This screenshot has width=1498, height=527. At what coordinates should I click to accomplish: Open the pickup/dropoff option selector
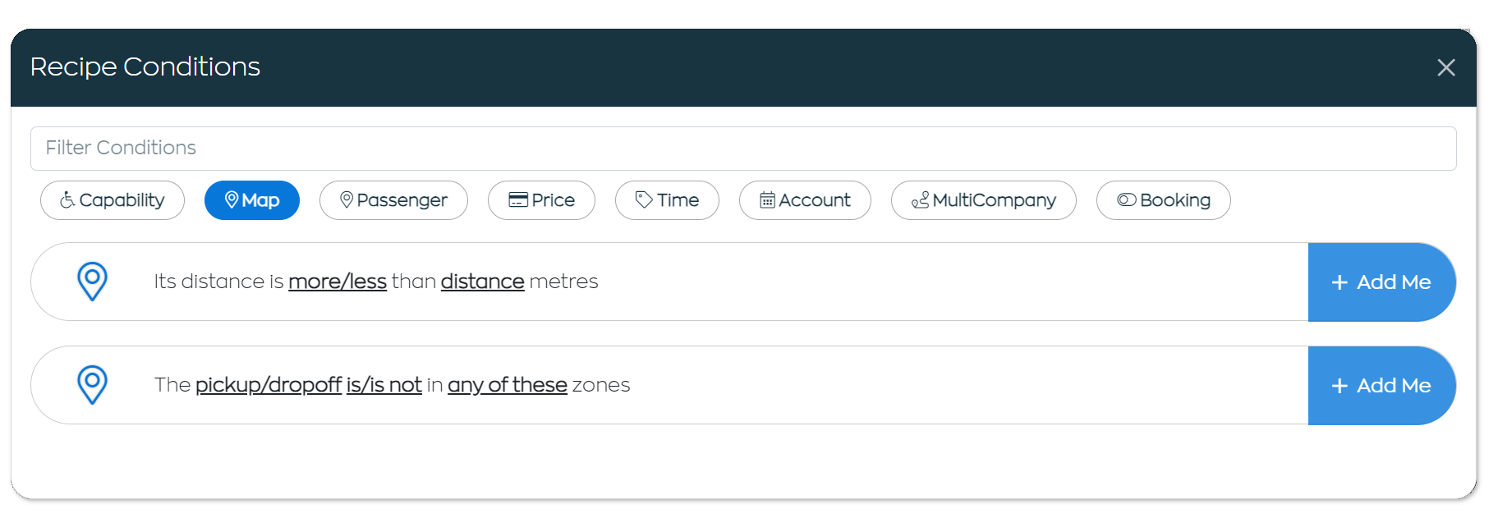[269, 385]
